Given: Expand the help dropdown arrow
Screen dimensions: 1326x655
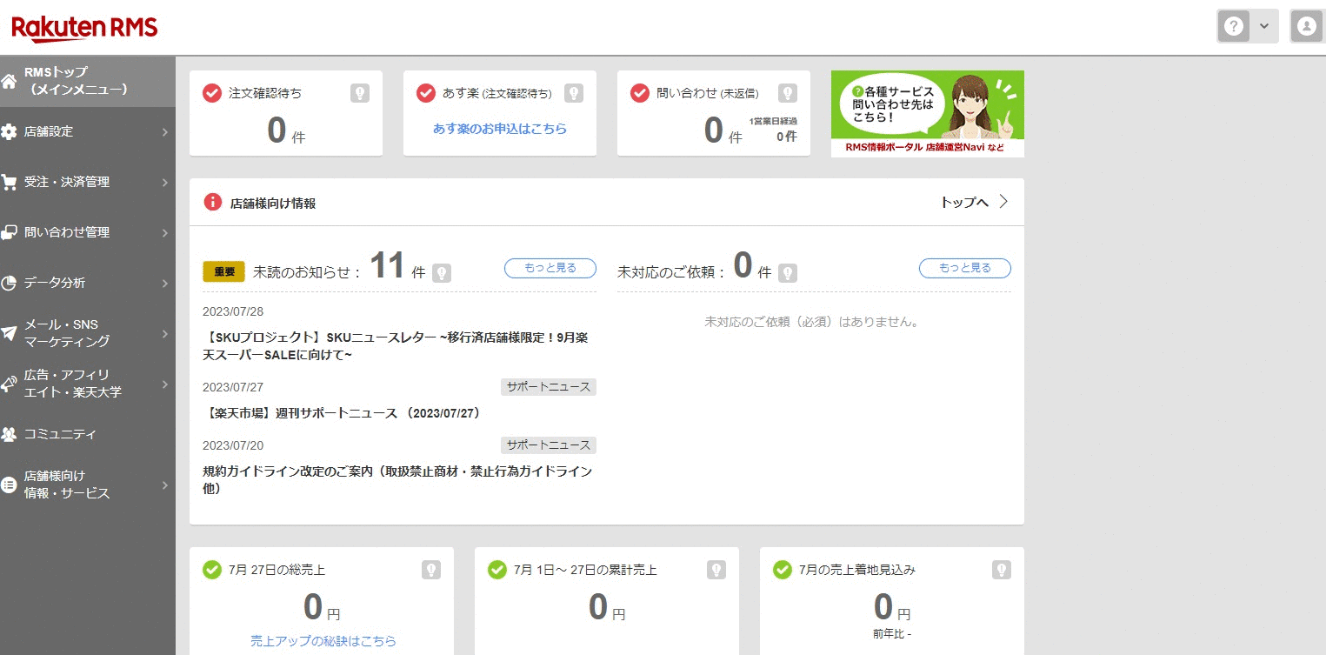Looking at the screenshot, I should [1264, 27].
